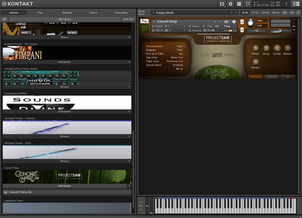Expand Westgate Studios Flute library options arrow
Viewport: 302px width, 218px height.
(x=129, y=161)
